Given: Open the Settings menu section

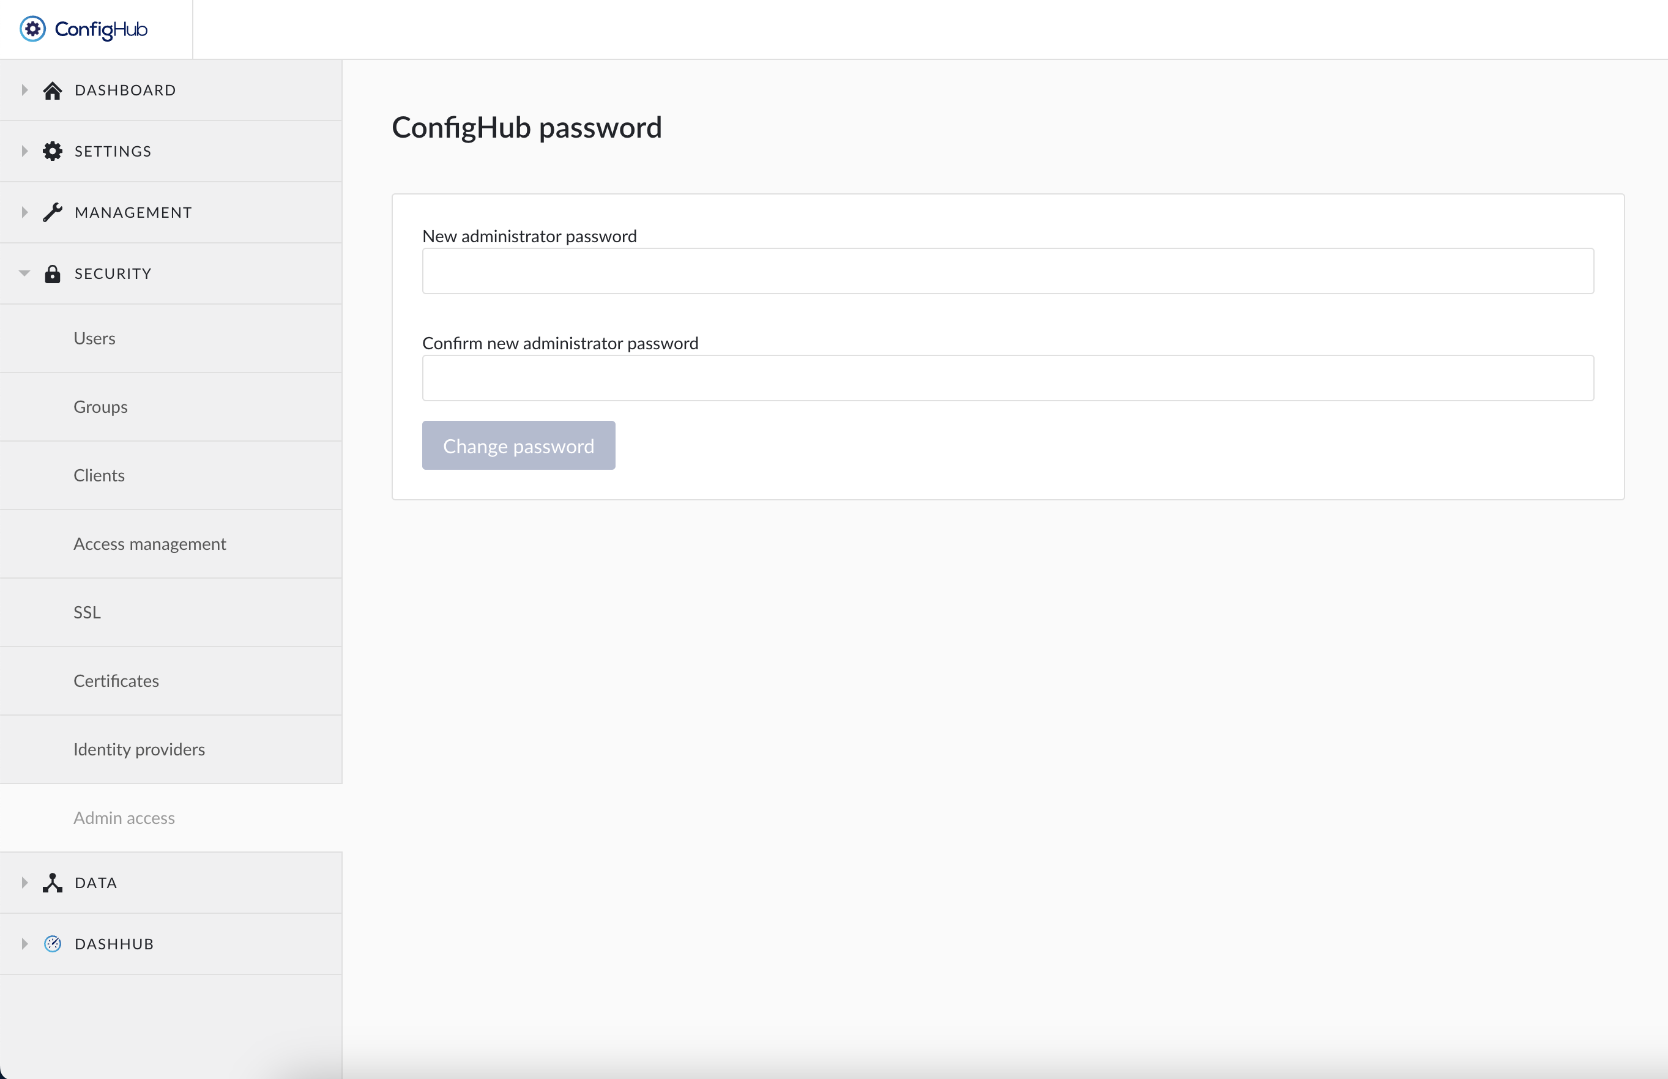Looking at the screenshot, I should pos(112,150).
